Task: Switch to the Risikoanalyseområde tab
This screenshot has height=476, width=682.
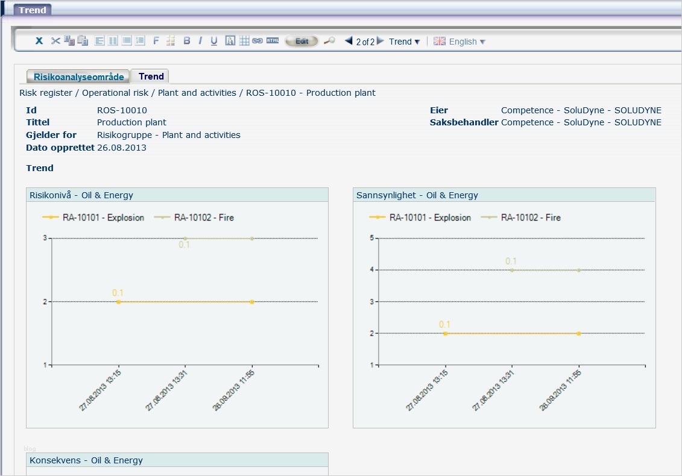Action: pyautogui.click(x=79, y=77)
